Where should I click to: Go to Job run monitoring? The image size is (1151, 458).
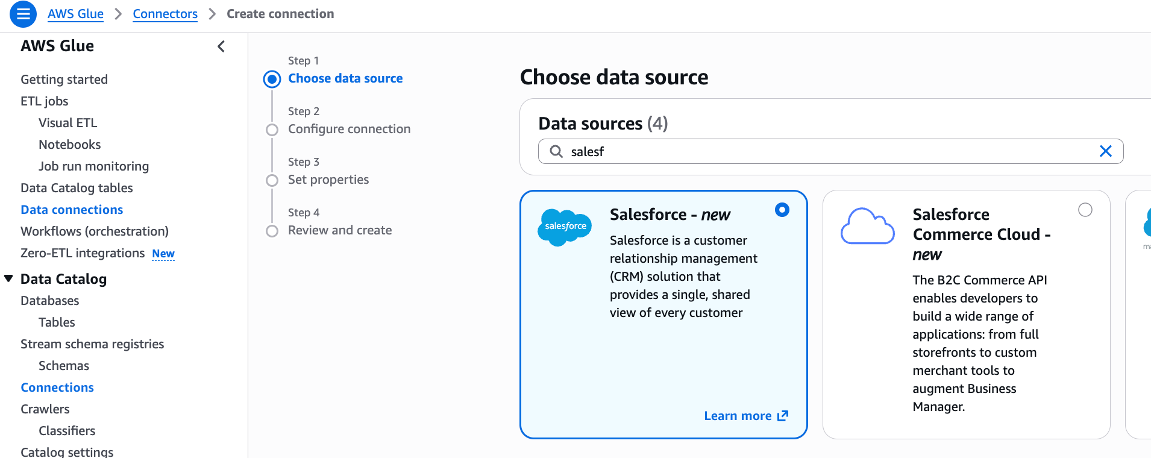click(93, 166)
